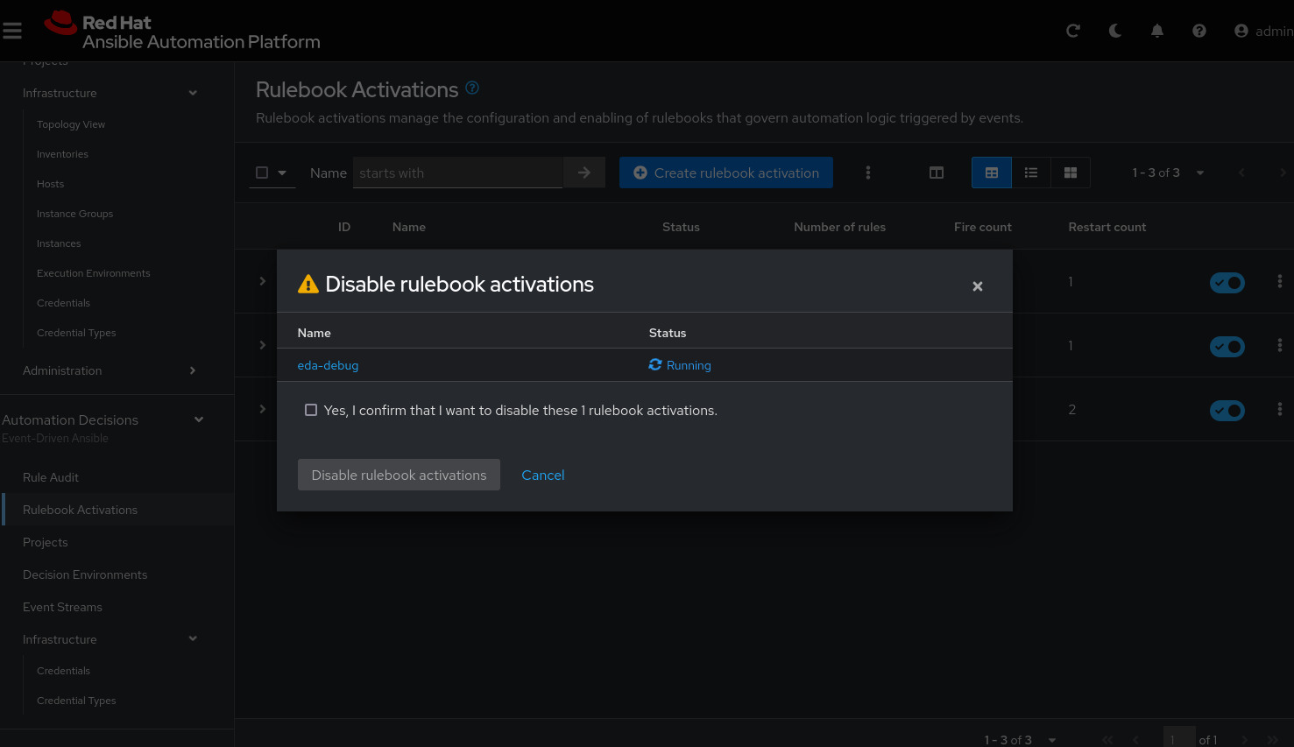The image size is (1294, 747).
Task: Close the Disable rulebook activations dialog
Action: click(978, 286)
